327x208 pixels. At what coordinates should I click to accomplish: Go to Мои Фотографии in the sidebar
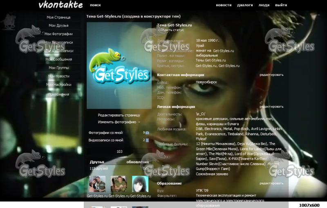click(58, 34)
